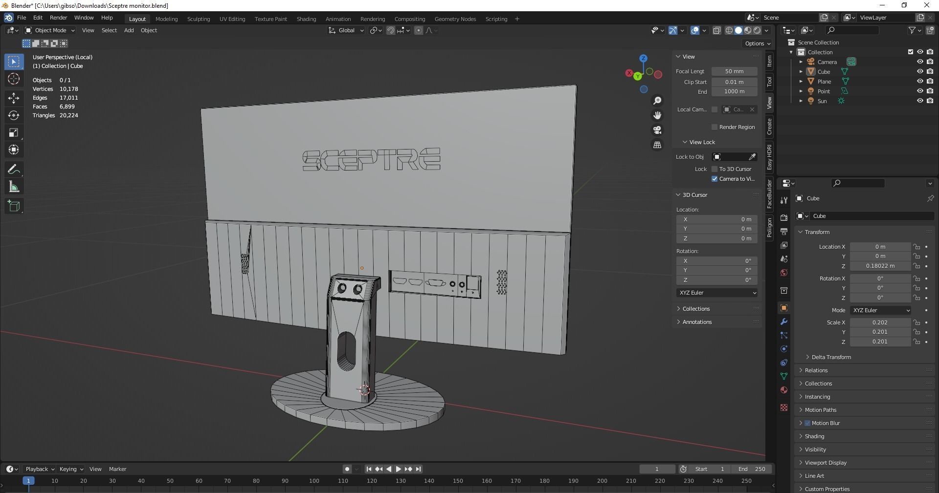
Task: Select the Move tool
Action: pyautogui.click(x=14, y=98)
